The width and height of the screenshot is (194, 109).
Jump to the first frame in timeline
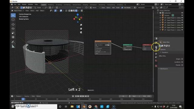(x=76, y=96)
